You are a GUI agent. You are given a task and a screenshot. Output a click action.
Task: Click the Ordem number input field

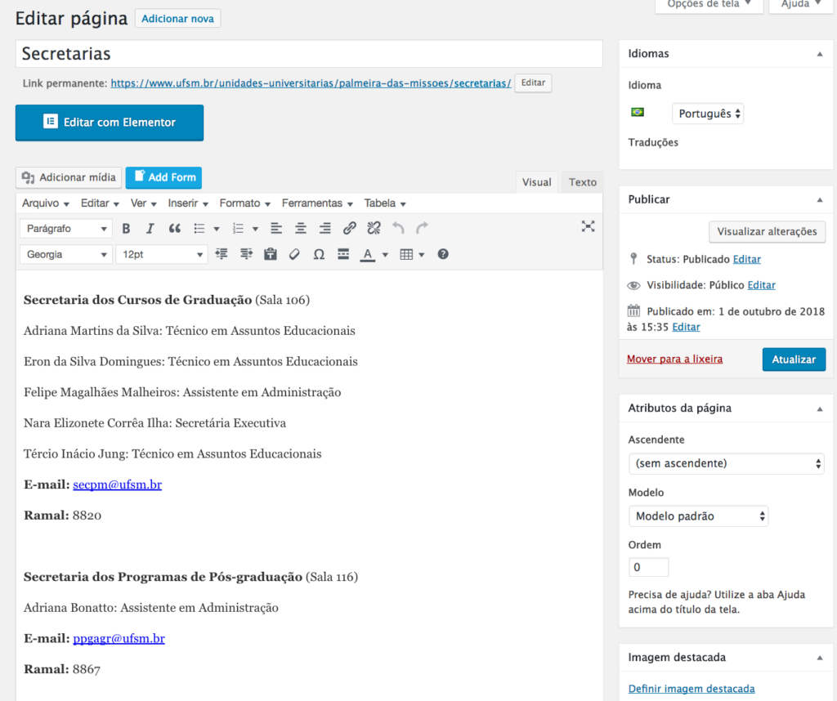point(648,567)
